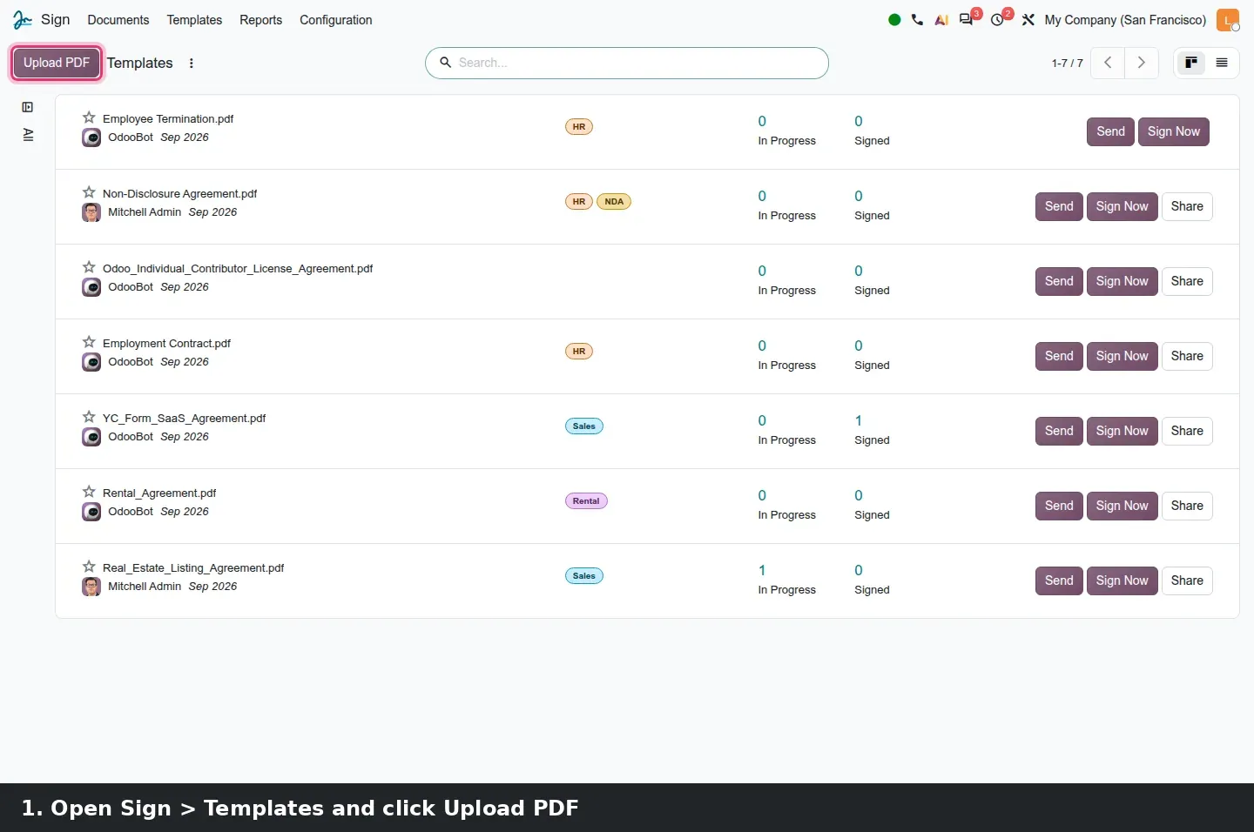Screen dimensions: 1254x832
Task: Click Mitchell Admin avatar on Real_Estate_Listing_Agreement.pdf
Action: 91,587
